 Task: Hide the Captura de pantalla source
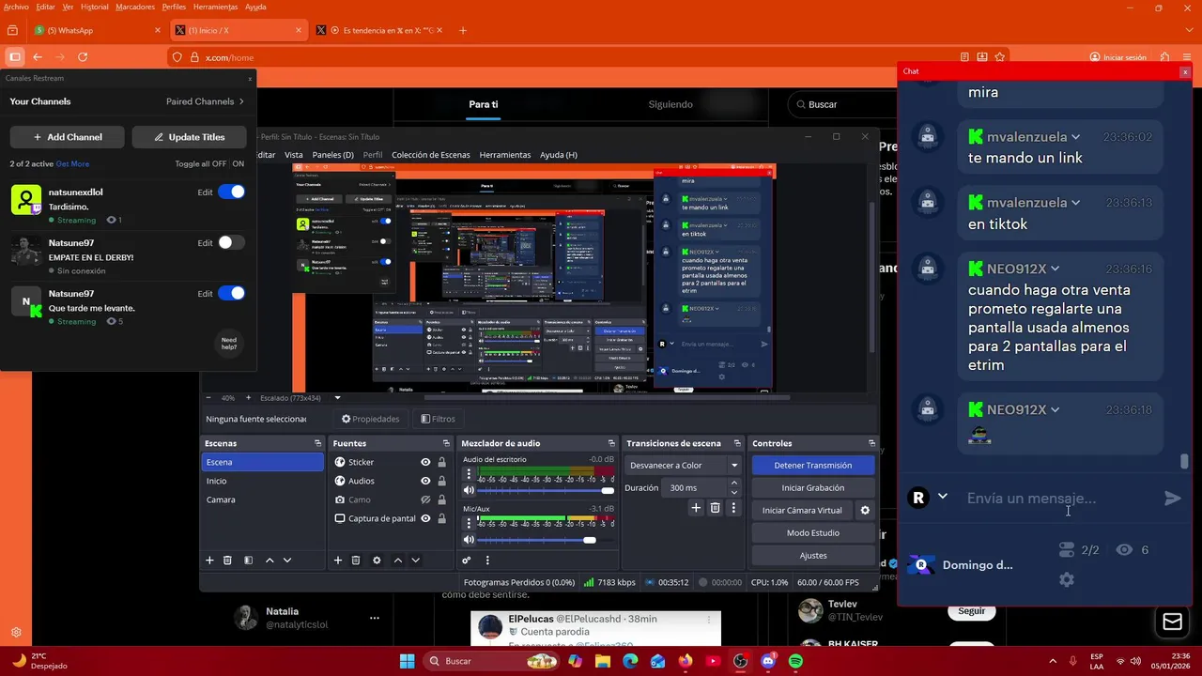point(425,518)
